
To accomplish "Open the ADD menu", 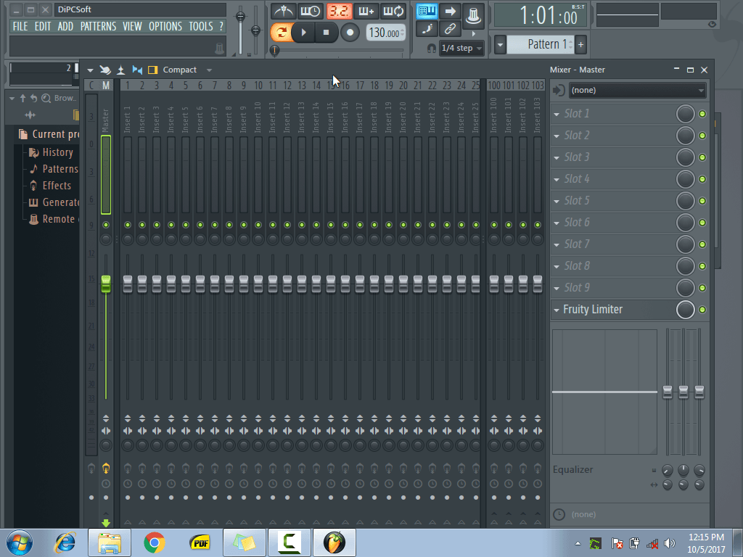I will click(65, 26).
